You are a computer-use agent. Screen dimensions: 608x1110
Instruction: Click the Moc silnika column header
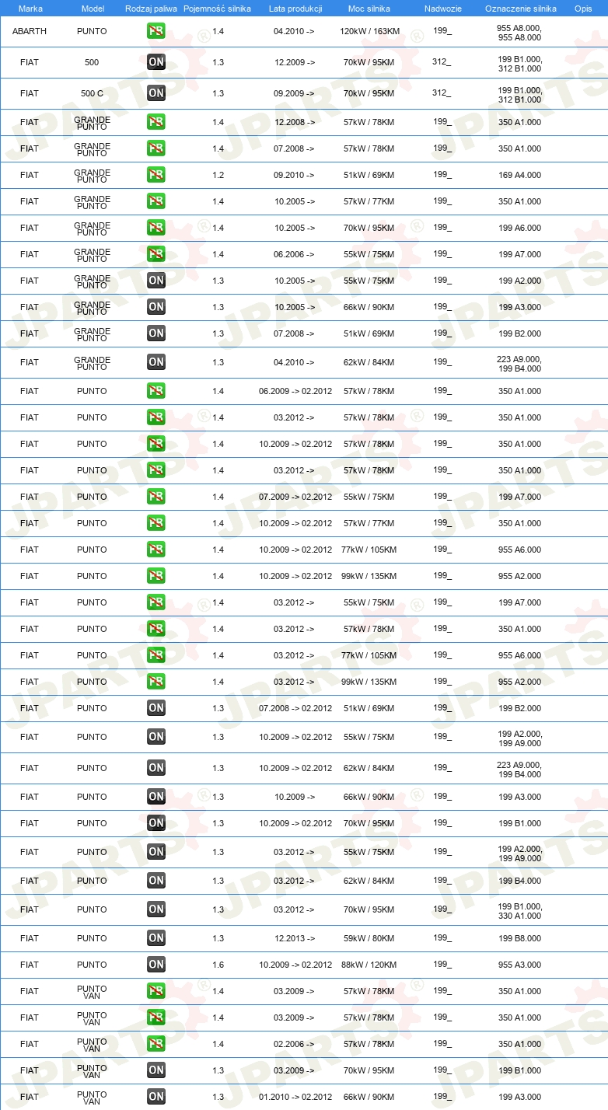[369, 8]
